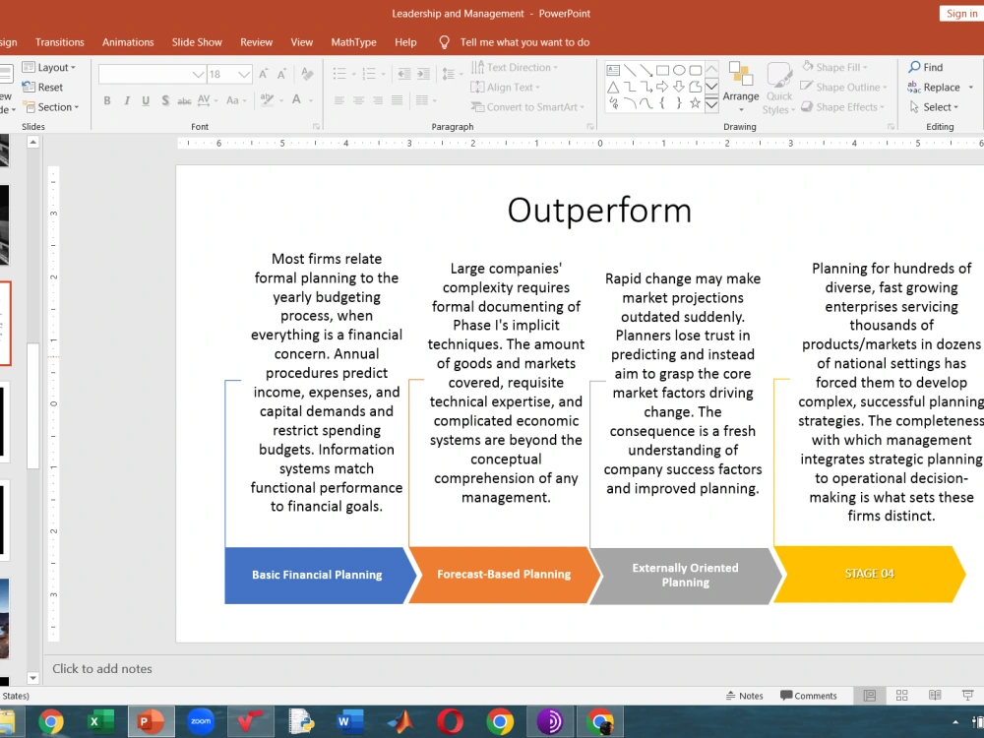
Task: Open Slide Sorter view
Action: point(901,696)
